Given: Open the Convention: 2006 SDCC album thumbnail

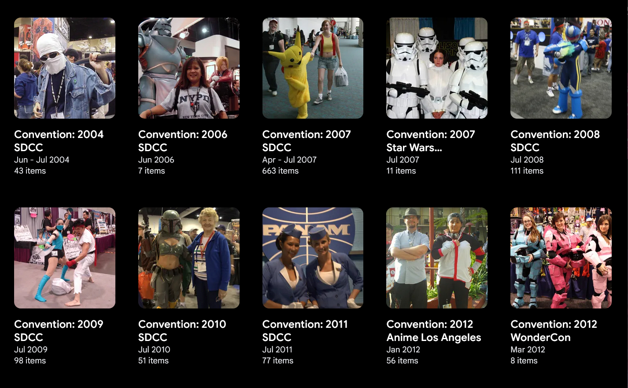Looking at the screenshot, I should click(x=189, y=68).
